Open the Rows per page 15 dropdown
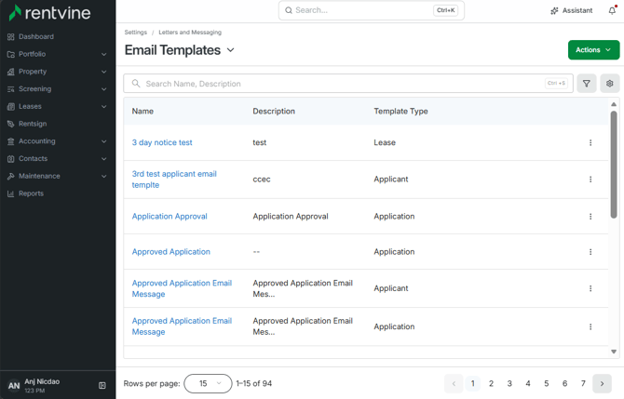 (208, 383)
